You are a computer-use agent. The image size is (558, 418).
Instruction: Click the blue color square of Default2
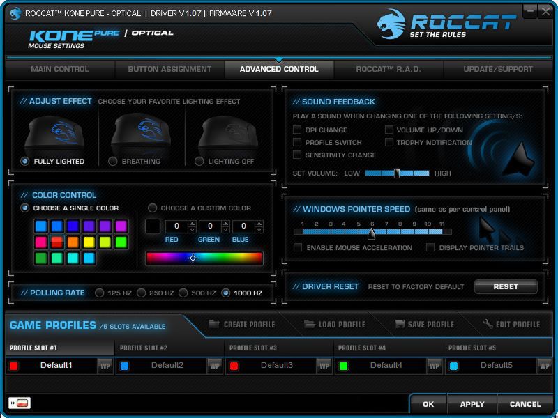(x=124, y=366)
